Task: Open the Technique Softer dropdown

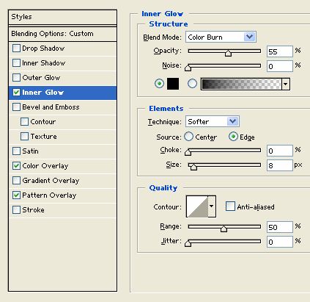Action: tap(213, 121)
